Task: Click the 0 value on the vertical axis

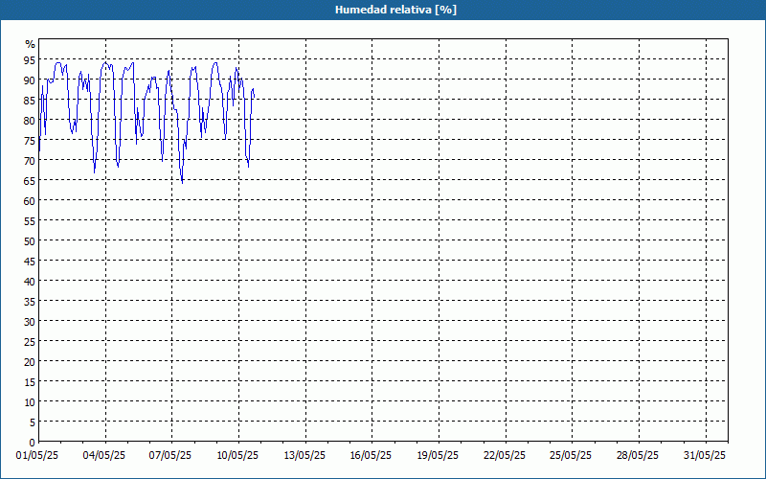Action: pyautogui.click(x=33, y=443)
